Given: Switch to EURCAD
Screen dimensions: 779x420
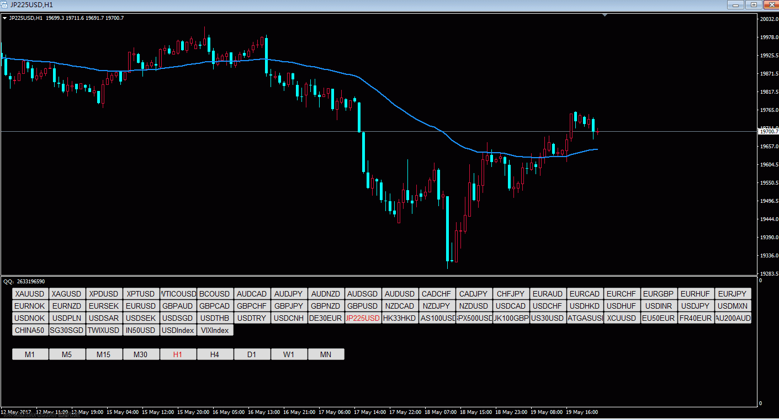Looking at the screenshot, I should click(x=585, y=294).
